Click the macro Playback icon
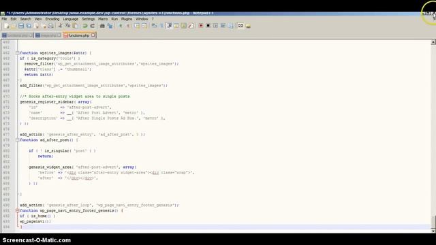 pyautogui.click(x=215, y=26)
